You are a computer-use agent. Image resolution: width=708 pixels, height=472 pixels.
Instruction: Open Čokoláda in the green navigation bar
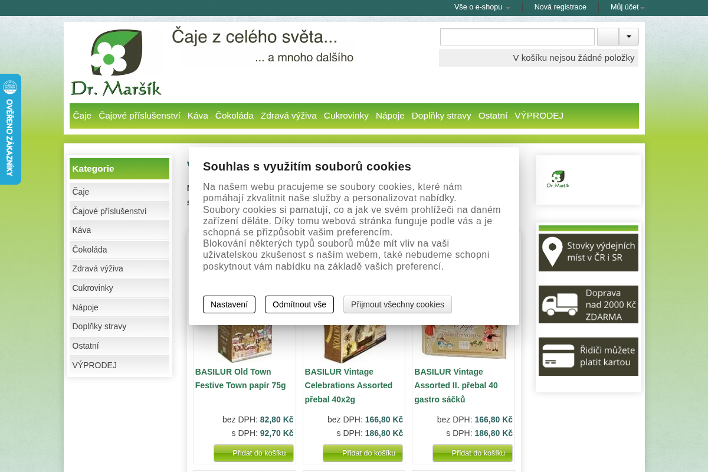pos(234,116)
